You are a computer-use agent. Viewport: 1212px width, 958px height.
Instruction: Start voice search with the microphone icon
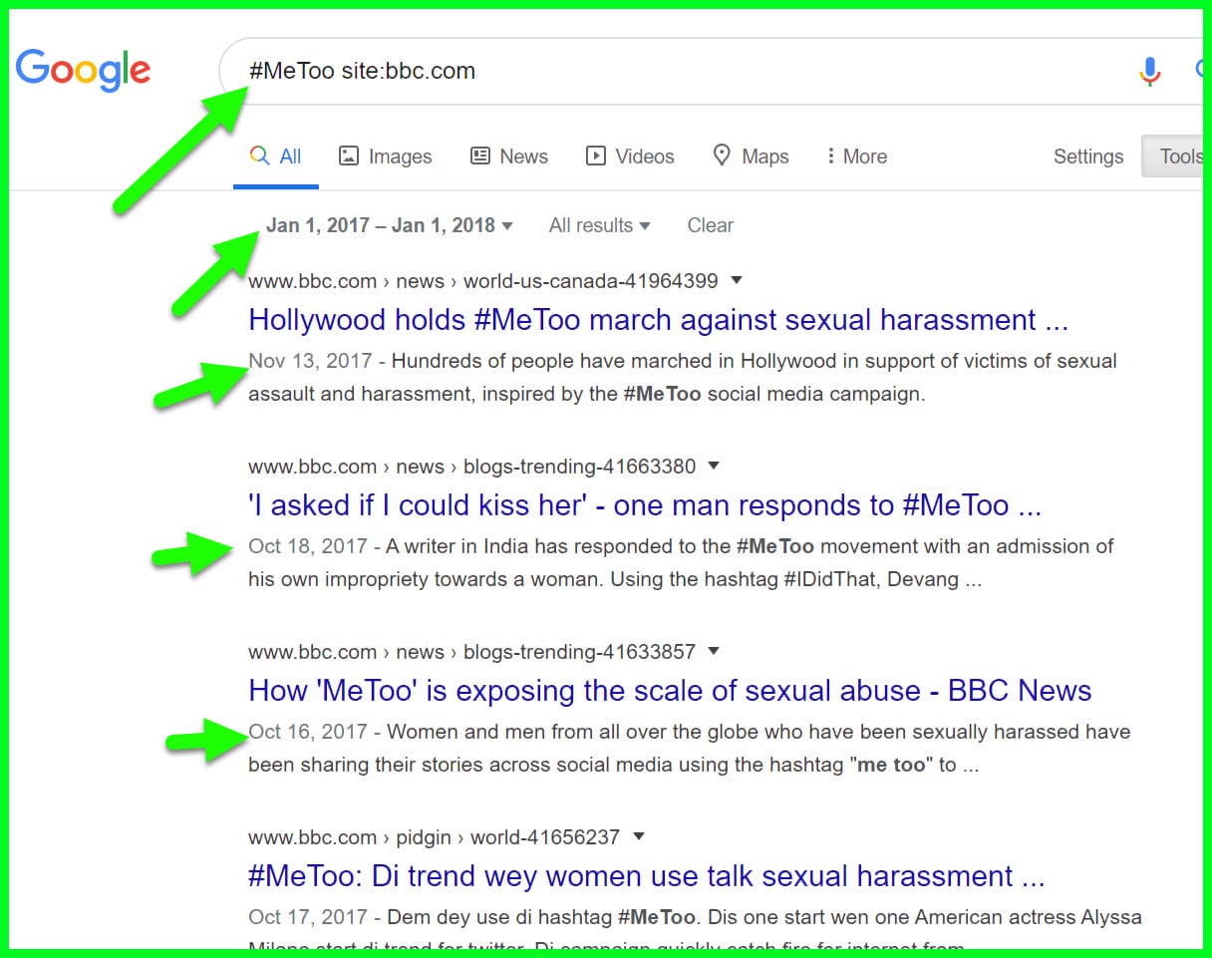point(1150,71)
